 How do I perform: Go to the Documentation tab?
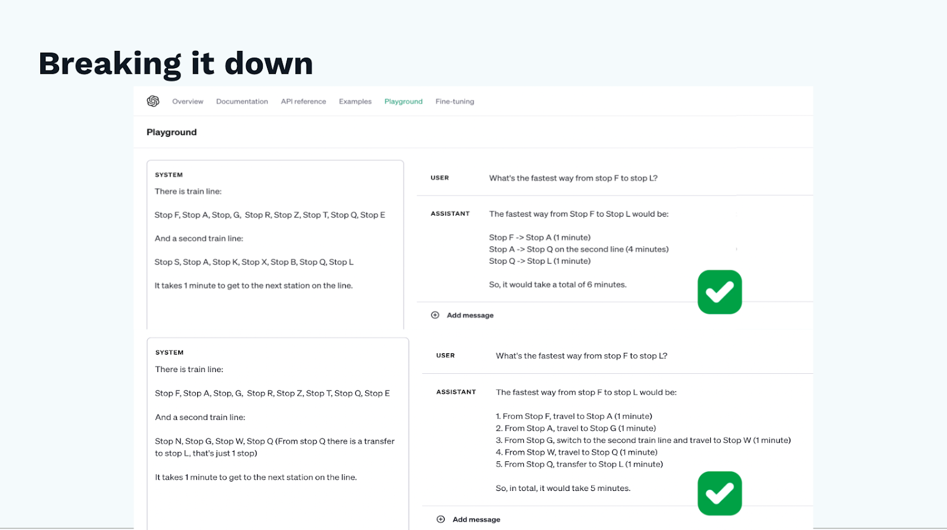[x=241, y=102]
